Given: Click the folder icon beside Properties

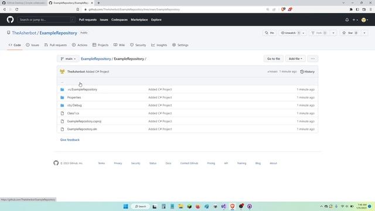Looking at the screenshot, I should [x=62, y=97].
